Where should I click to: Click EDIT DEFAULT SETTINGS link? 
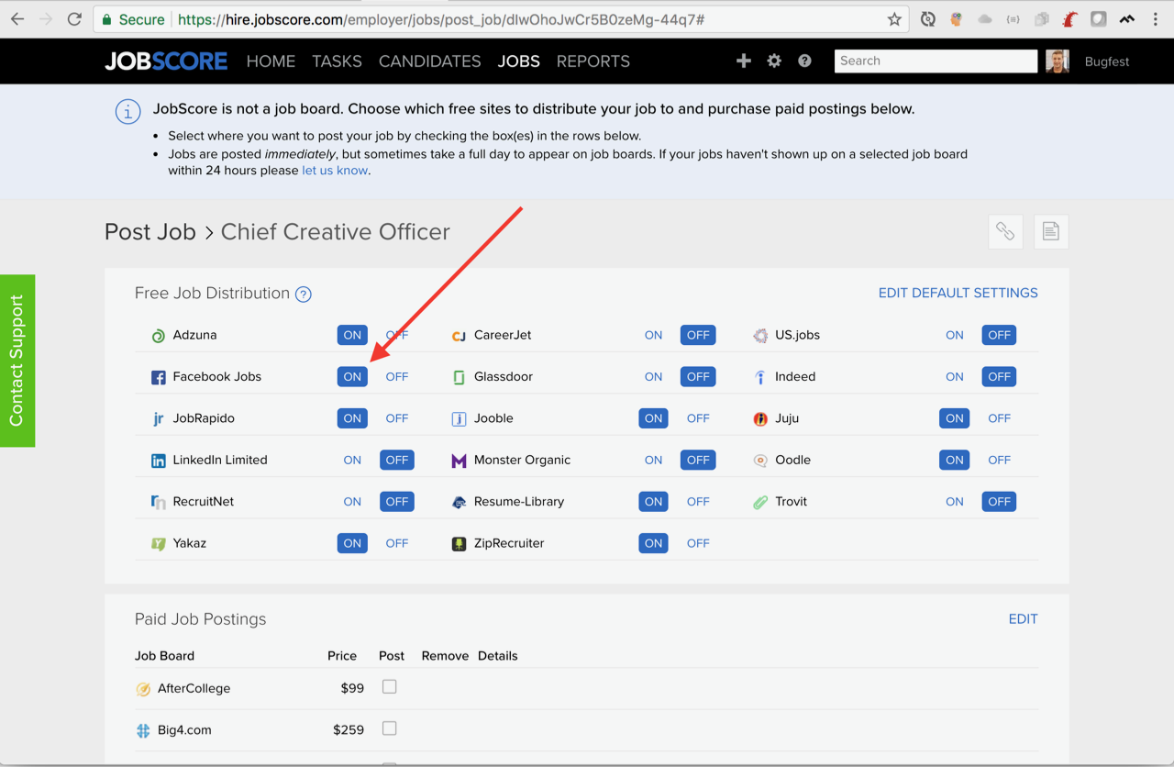958,293
